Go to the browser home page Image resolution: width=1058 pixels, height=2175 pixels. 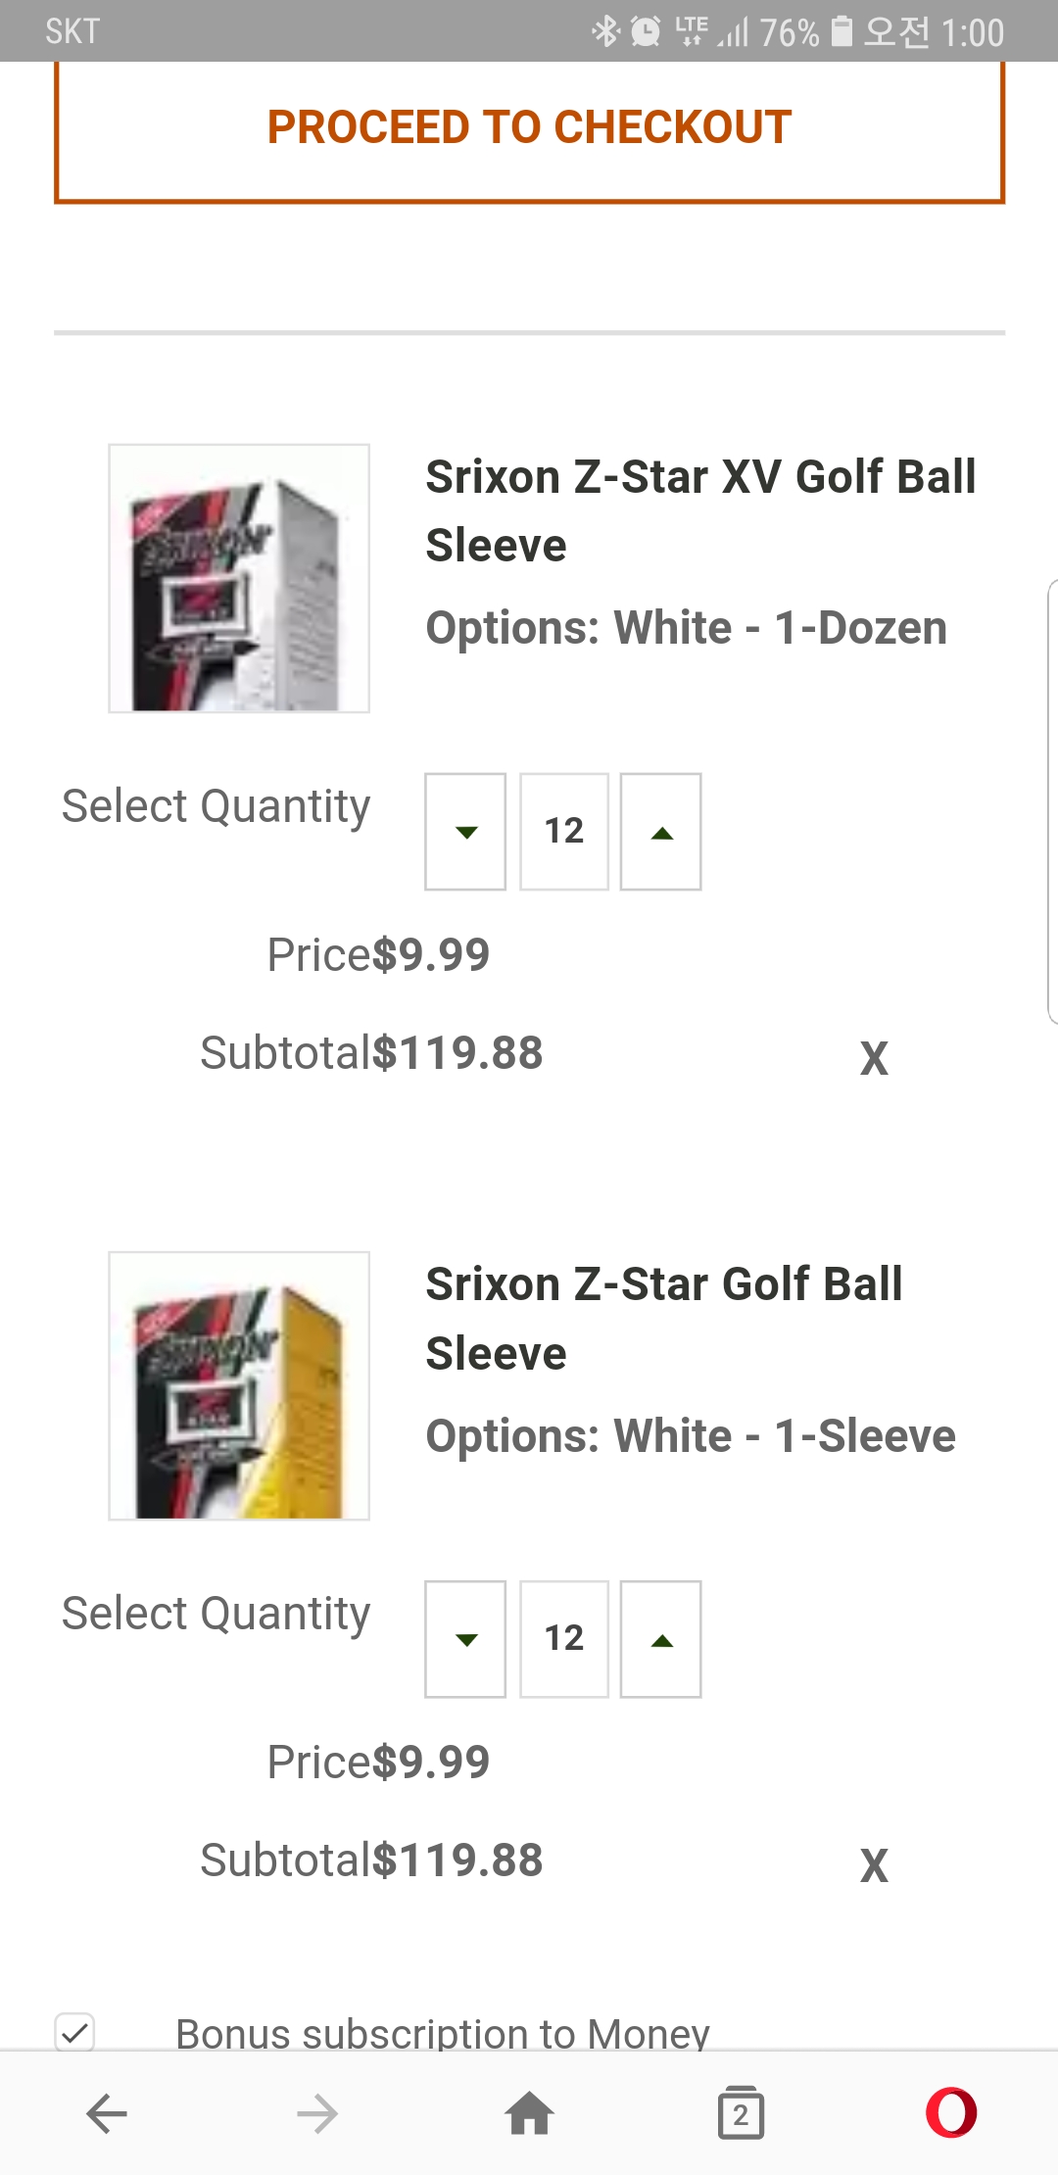pos(529,2113)
